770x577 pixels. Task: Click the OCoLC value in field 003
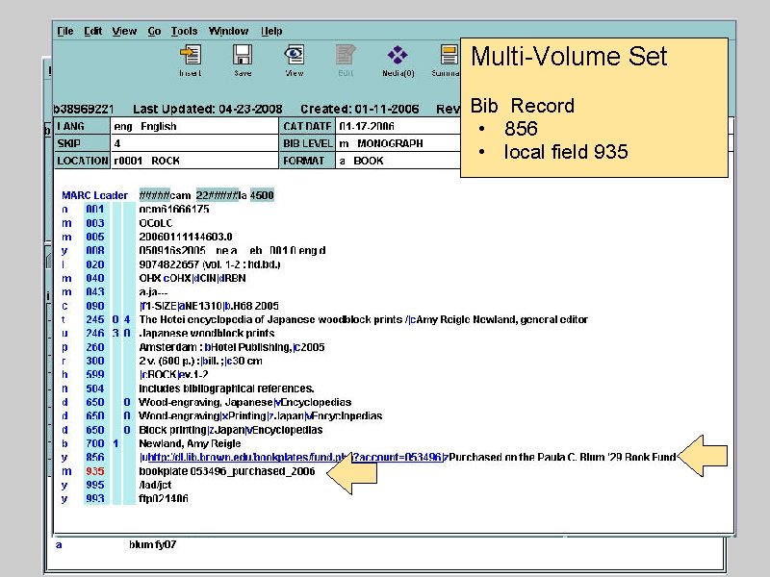pos(156,223)
